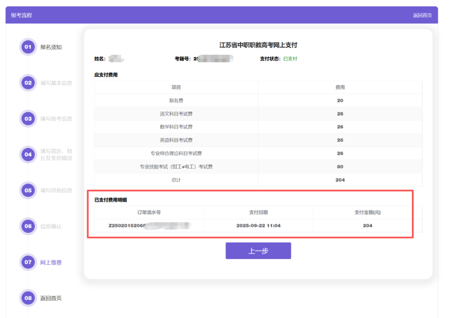Open the 填写基本信息 step
Image resolution: width=453 pixels, height=318 pixels.
(x=56, y=83)
